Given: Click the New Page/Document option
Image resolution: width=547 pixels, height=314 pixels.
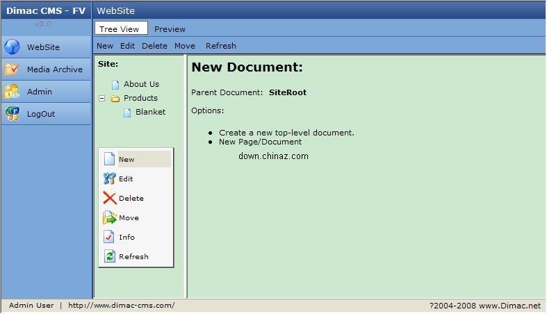Looking at the screenshot, I should 260,142.
